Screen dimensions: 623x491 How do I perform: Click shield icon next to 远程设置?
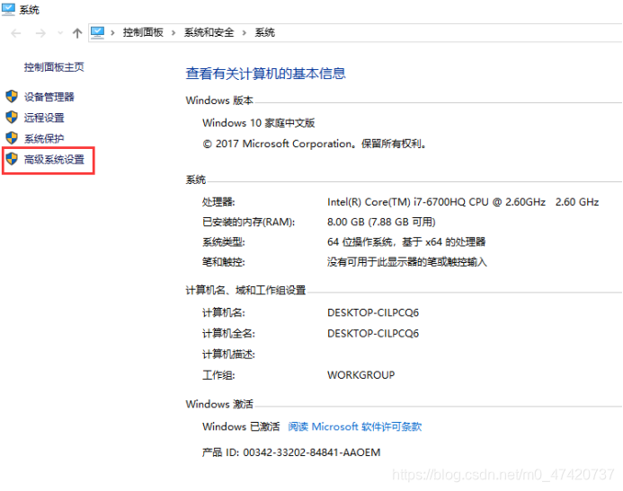click(x=12, y=118)
